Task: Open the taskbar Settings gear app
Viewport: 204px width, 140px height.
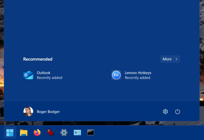Action: pos(64,133)
